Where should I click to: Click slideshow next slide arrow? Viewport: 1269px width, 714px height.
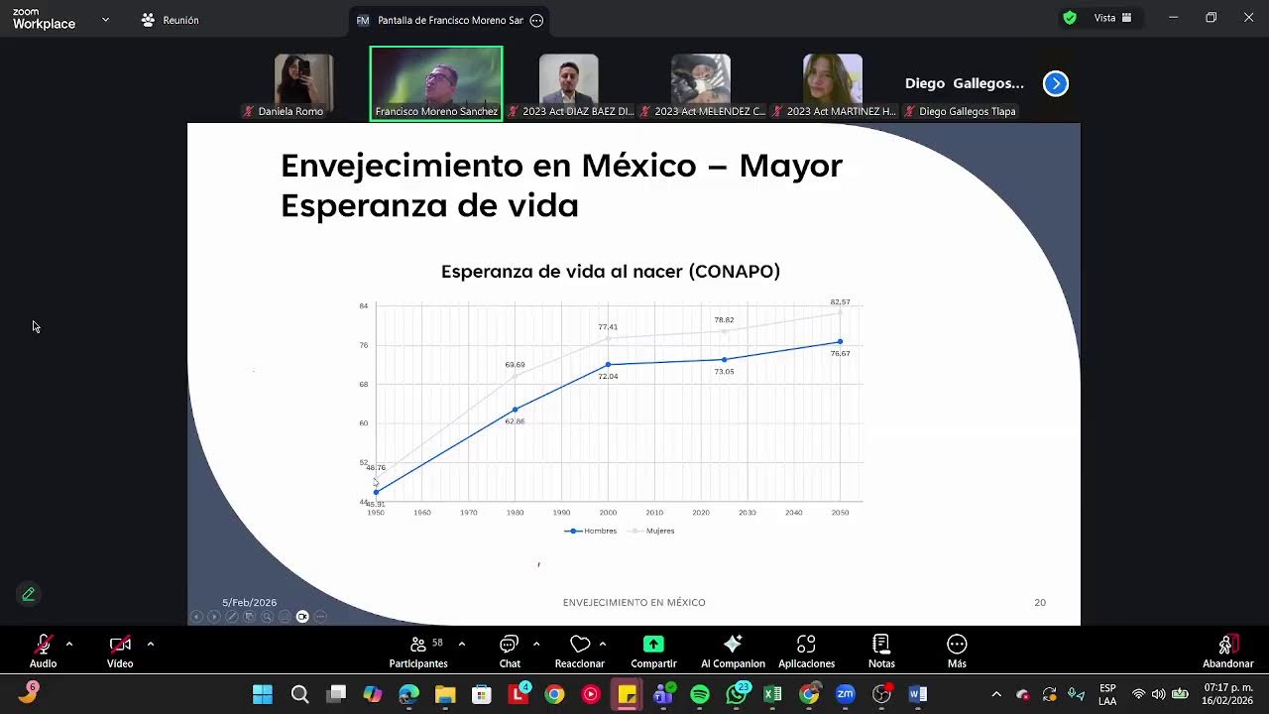coord(214,617)
